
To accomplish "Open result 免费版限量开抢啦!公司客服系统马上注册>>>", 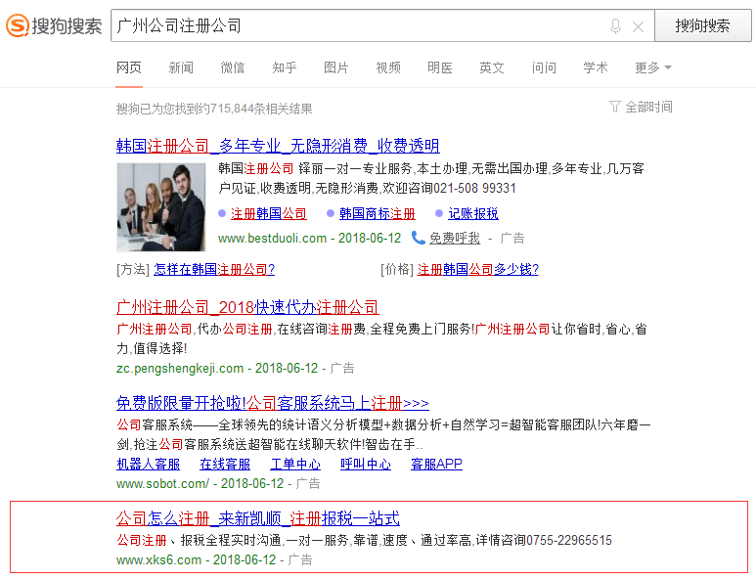I will [273, 403].
